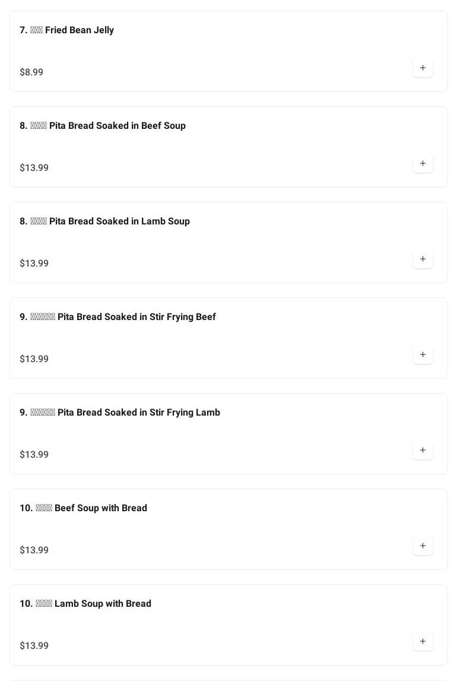Select $13.99 price under Pita Bread Lamb Soup
Viewport: 457px width, 681px height.
point(34,264)
